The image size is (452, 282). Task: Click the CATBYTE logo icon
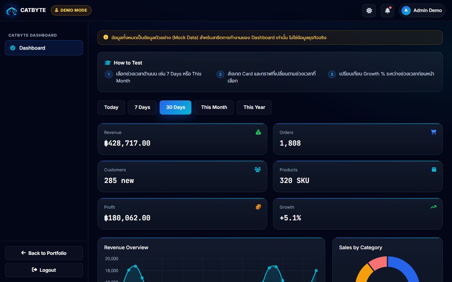(x=12, y=11)
